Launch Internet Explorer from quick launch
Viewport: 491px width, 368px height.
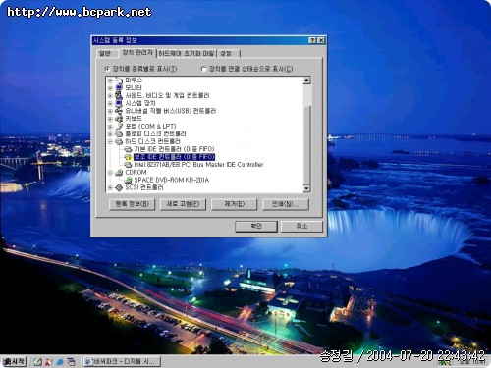(60, 361)
